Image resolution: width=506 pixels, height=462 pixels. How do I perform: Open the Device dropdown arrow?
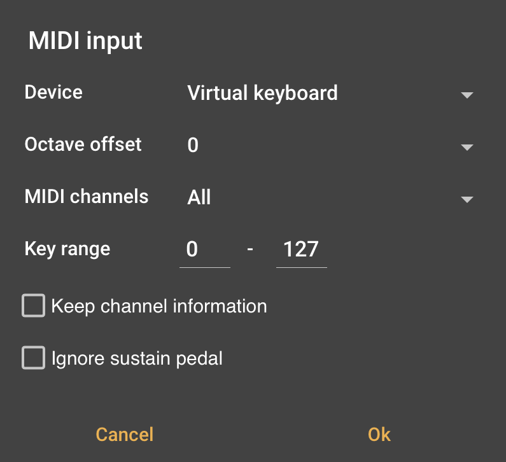[467, 95]
